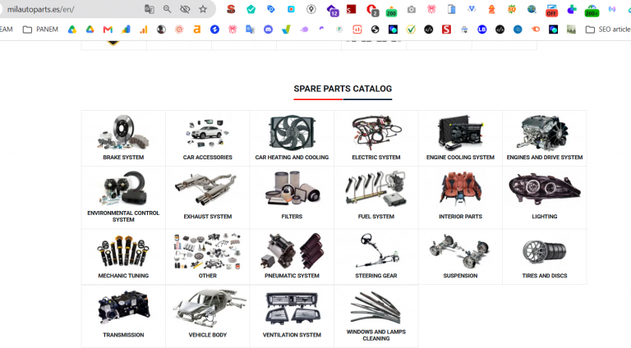Open the Car Accessories category
Screen dimensions: 631x348
tap(208, 138)
